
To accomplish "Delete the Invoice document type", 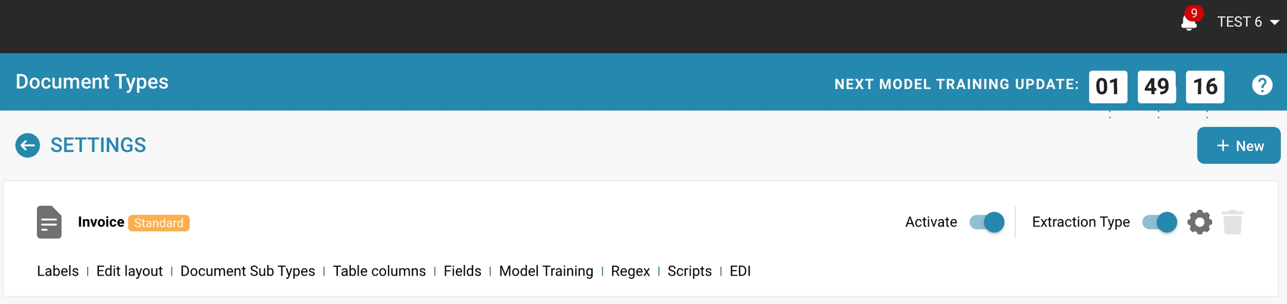I will point(1232,222).
